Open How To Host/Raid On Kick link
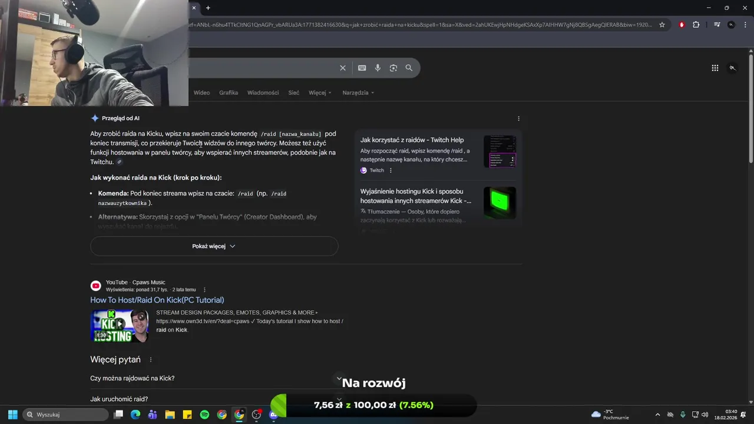Viewport: 754px width, 424px height. pos(157,300)
